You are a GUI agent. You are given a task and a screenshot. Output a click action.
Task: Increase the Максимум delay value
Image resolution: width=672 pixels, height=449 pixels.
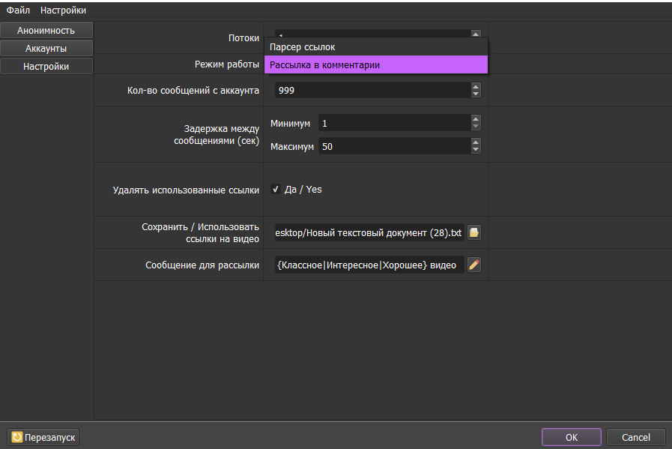point(475,142)
